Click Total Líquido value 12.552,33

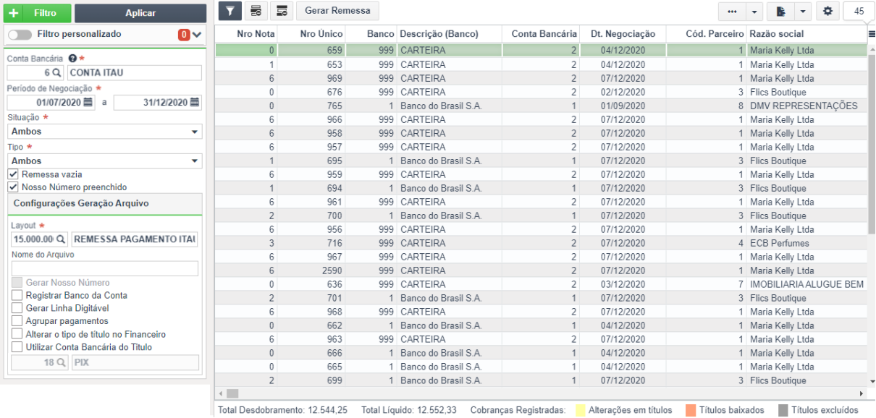pyautogui.click(x=437, y=410)
